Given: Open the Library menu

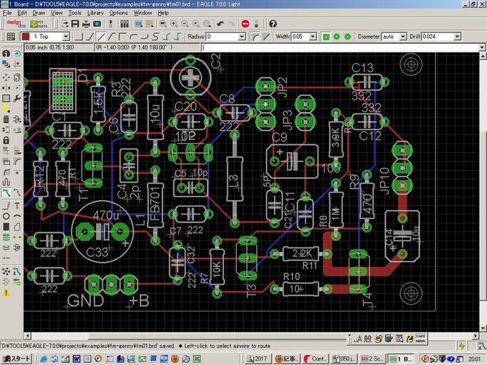Looking at the screenshot, I should (x=95, y=13).
